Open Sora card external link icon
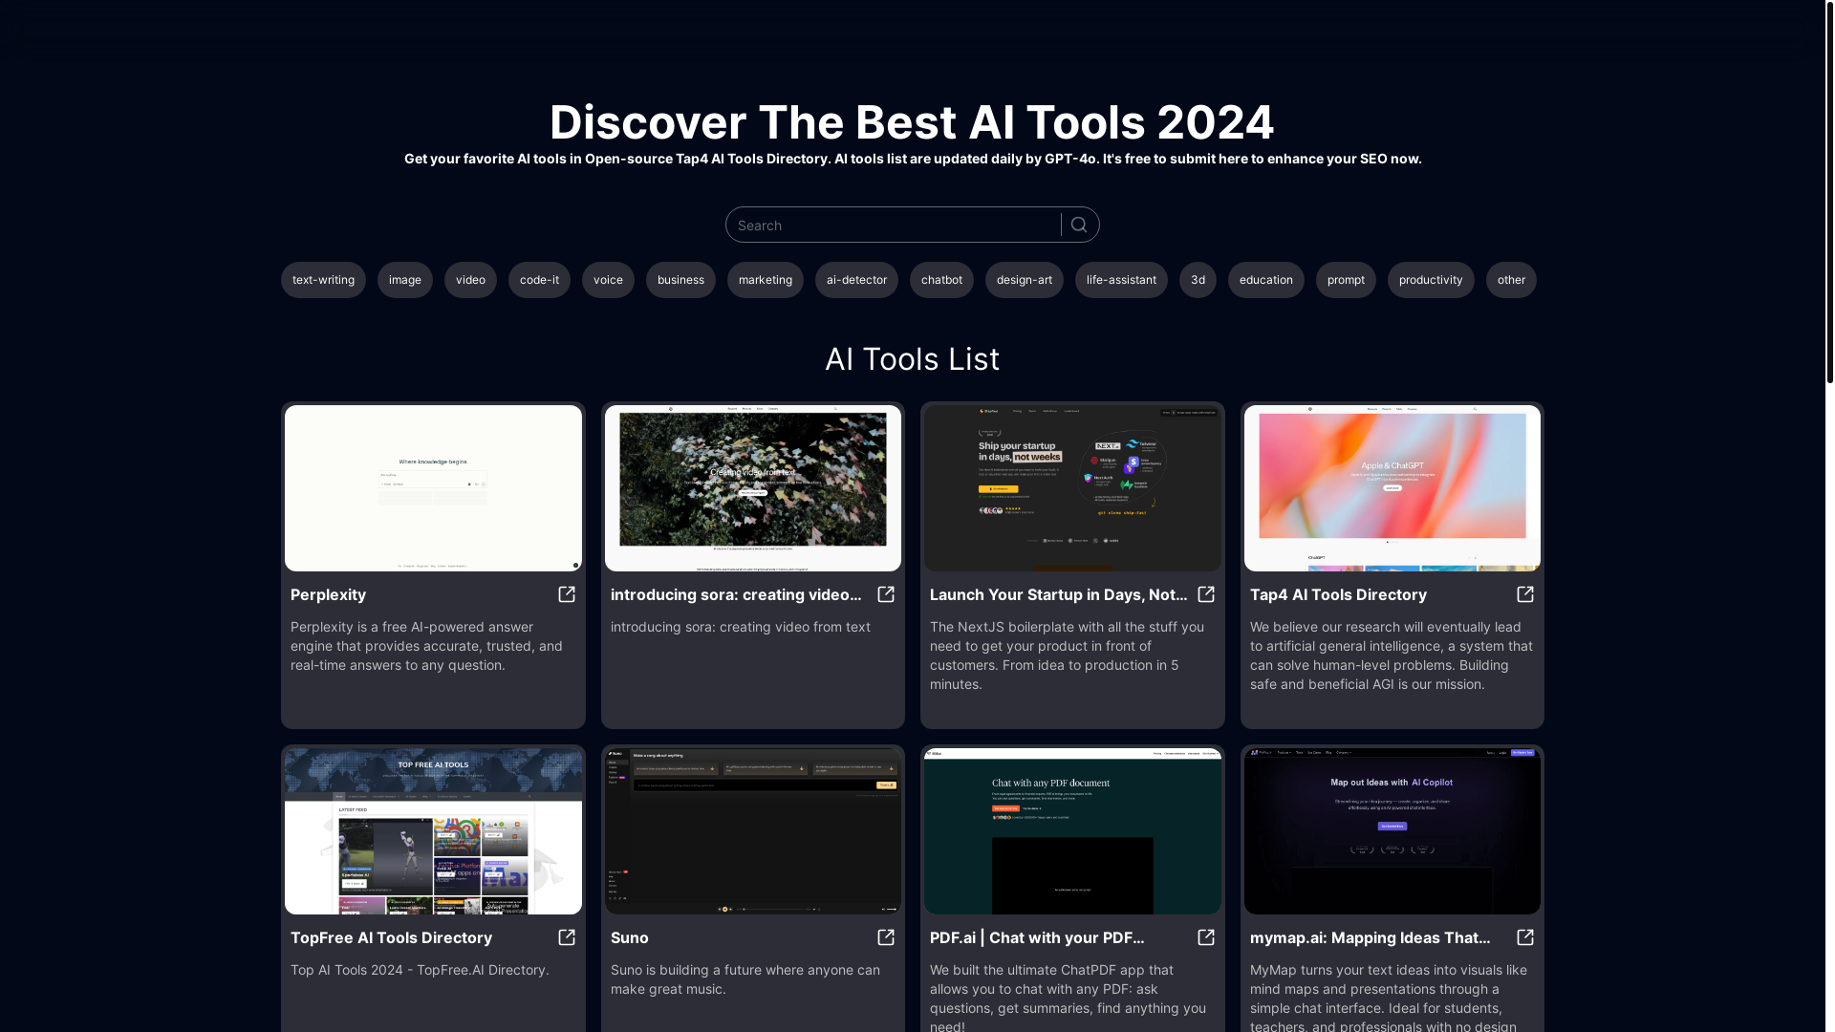This screenshot has height=1032, width=1835. click(886, 594)
